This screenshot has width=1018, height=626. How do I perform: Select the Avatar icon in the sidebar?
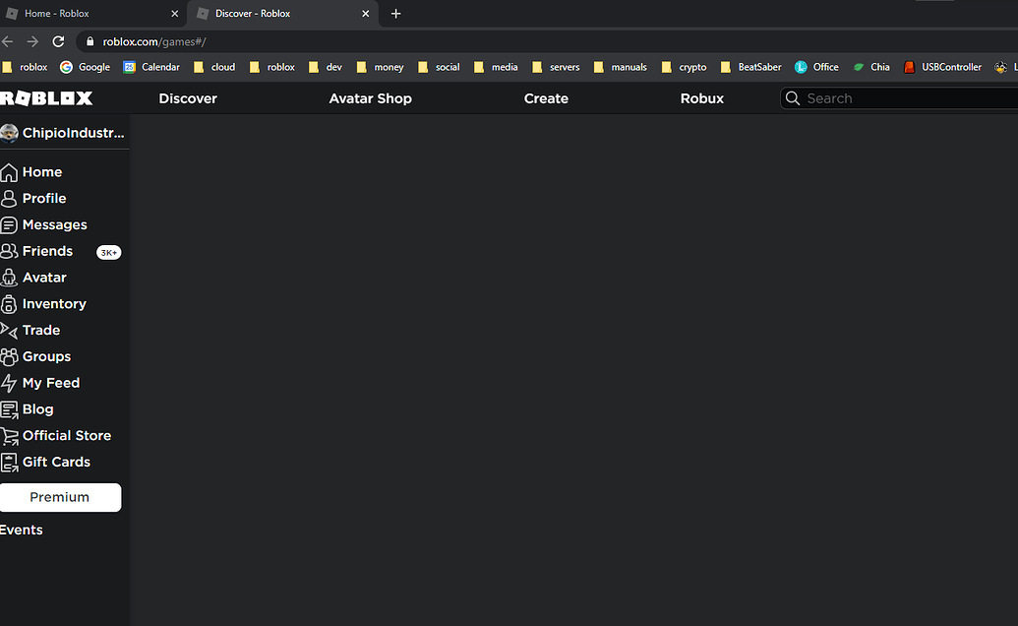click(10, 277)
